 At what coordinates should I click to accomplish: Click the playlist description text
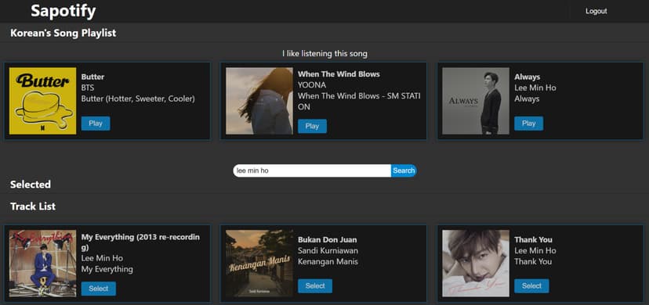324,54
